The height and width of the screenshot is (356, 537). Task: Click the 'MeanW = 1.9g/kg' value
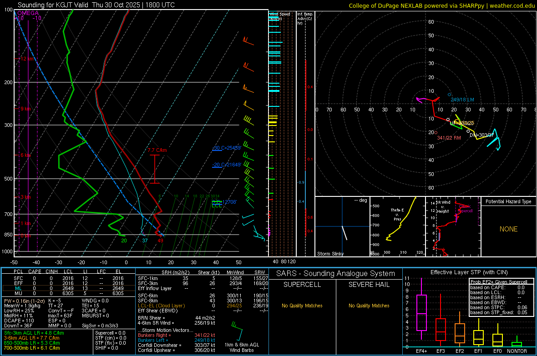[x=22, y=306]
